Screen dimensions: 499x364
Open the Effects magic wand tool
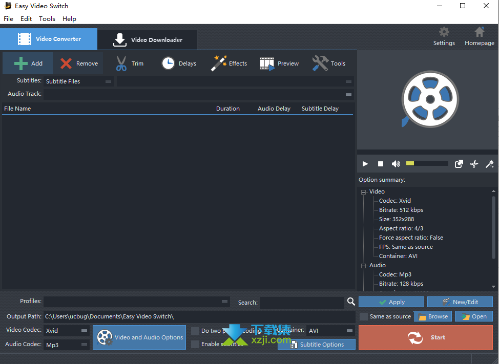219,63
